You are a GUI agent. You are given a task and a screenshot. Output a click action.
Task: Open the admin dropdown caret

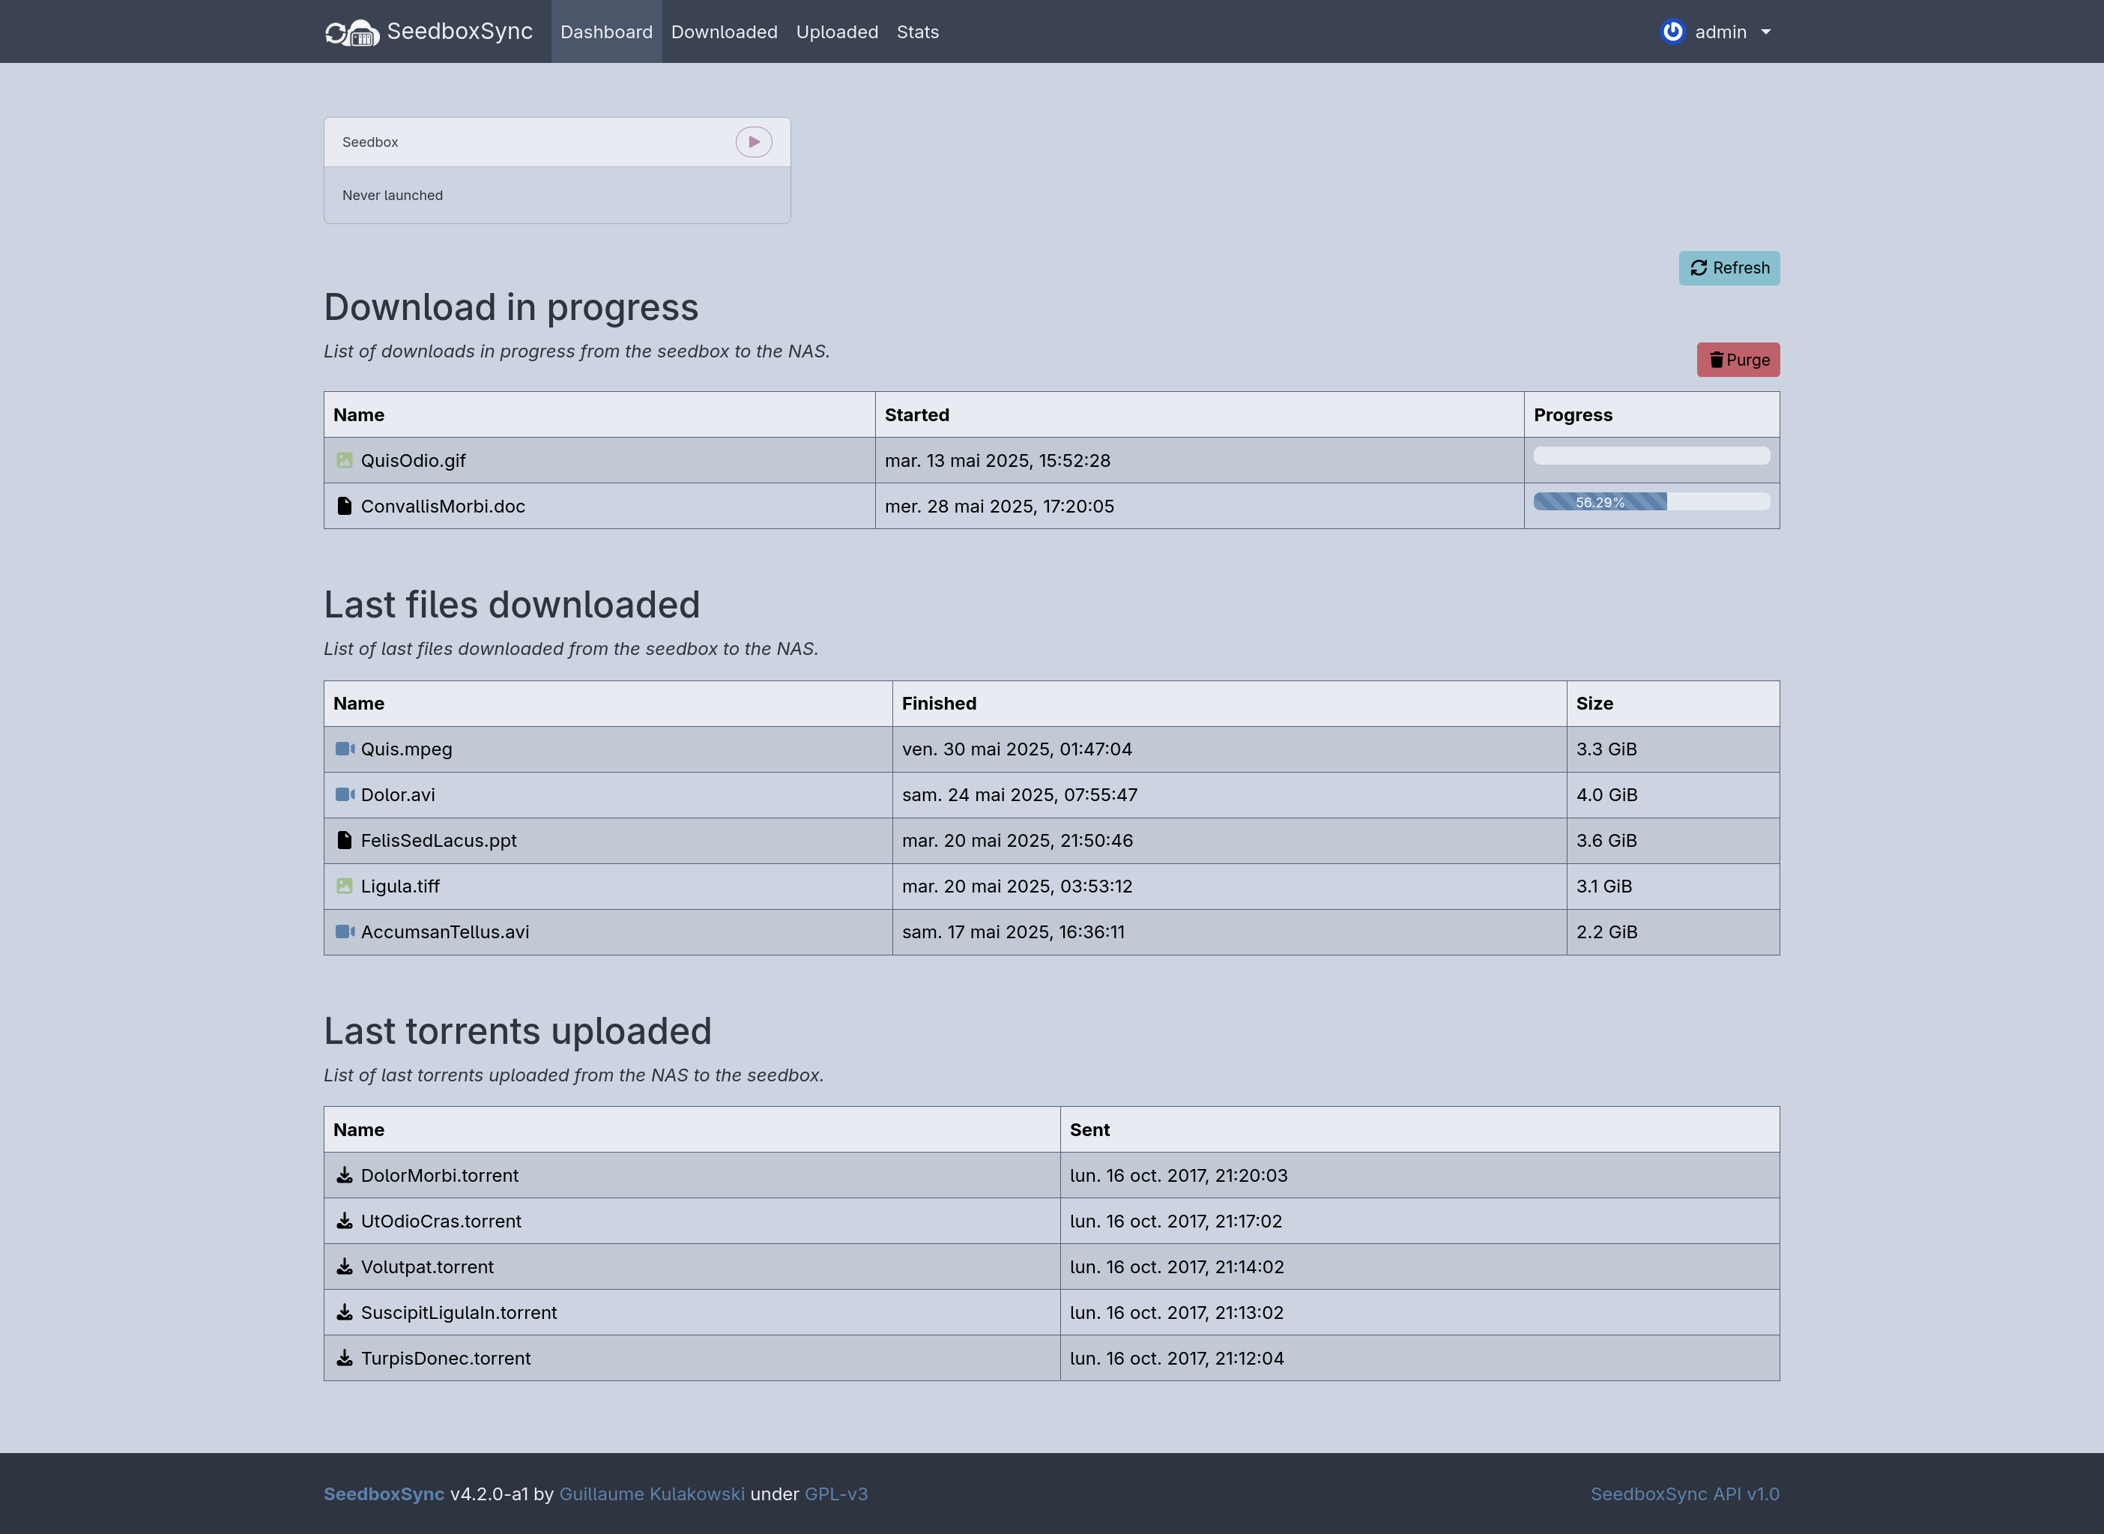point(1766,32)
